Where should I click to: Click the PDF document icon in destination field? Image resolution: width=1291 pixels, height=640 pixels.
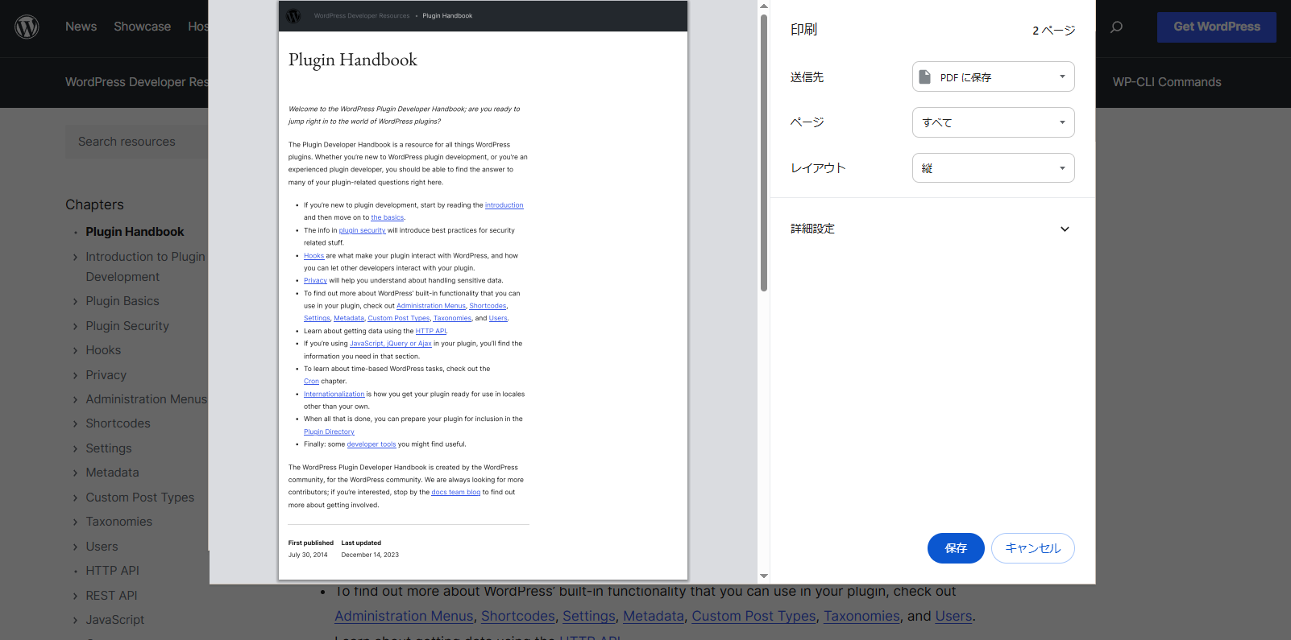[925, 77]
